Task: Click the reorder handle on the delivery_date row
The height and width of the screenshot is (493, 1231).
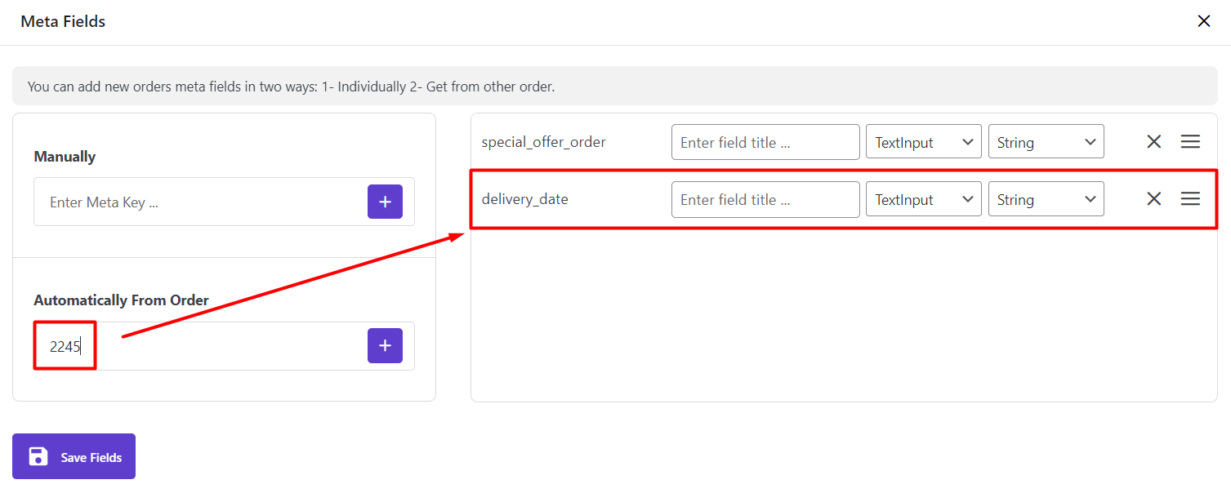Action: [1190, 199]
